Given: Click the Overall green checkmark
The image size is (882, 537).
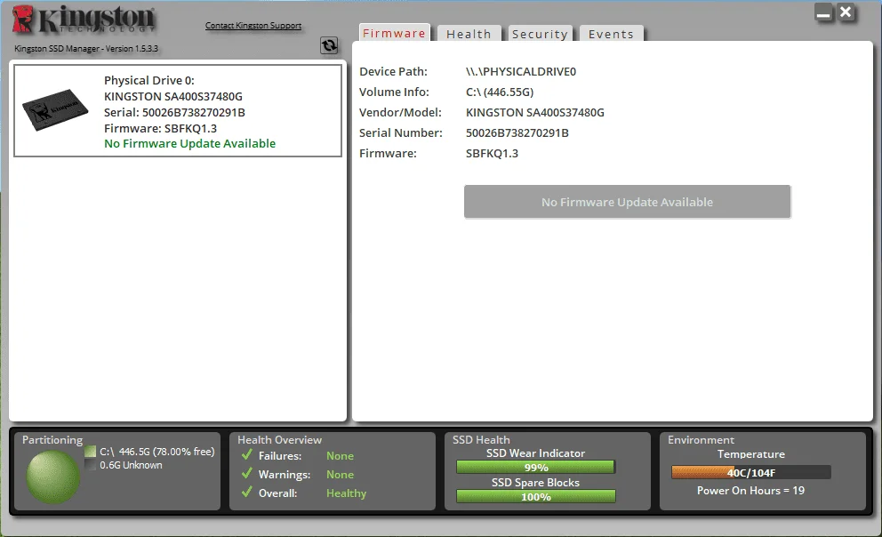Looking at the screenshot, I should 246,492.
